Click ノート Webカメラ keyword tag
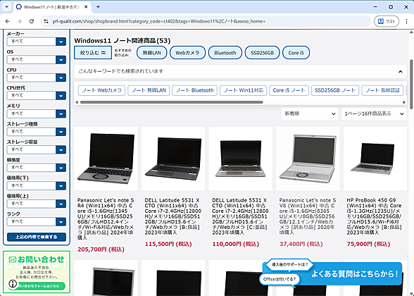Screen dimensions: 414x296 point(101,90)
